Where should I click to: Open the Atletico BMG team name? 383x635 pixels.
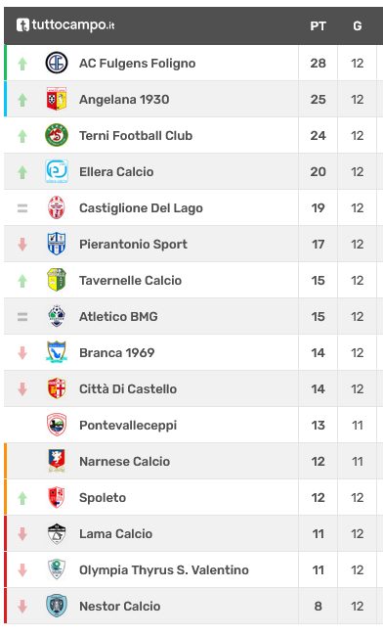click(118, 317)
